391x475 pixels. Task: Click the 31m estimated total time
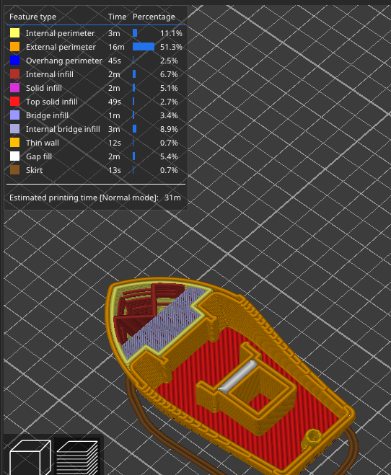[172, 197]
